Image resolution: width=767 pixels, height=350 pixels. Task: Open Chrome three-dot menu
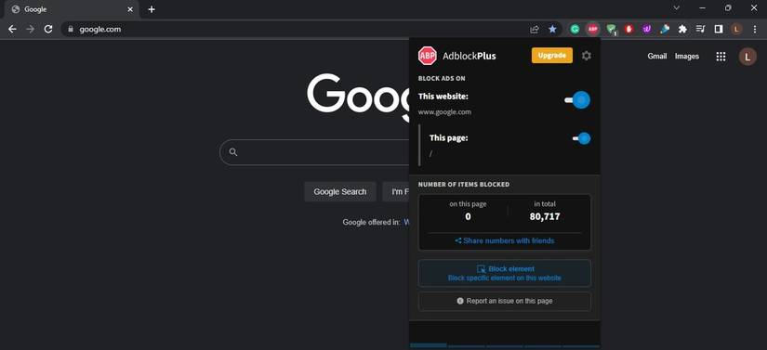click(755, 30)
